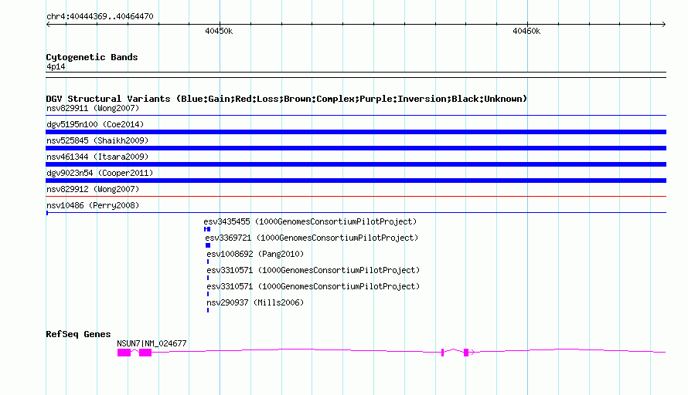This screenshot has height=395, width=688.
Task: Select the thin blue nsv829911 variant line
Action: tap(356, 116)
